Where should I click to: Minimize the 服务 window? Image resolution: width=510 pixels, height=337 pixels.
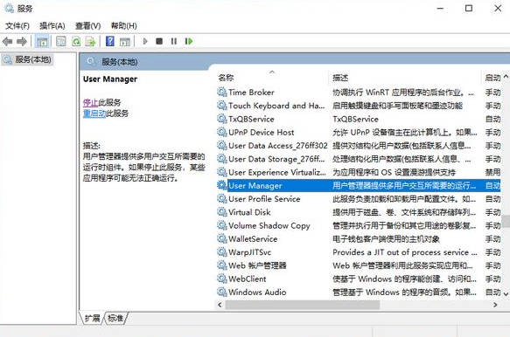click(x=440, y=9)
